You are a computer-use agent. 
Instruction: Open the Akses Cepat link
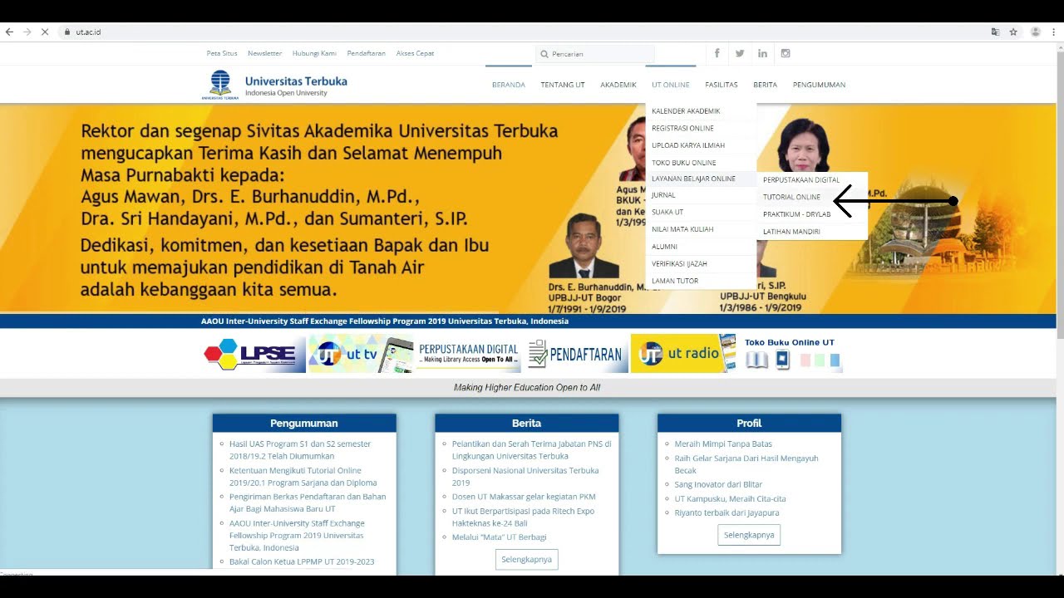[x=415, y=53]
